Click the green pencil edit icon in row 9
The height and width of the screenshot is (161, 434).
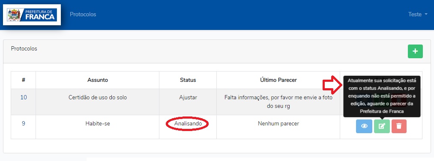(382, 126)
